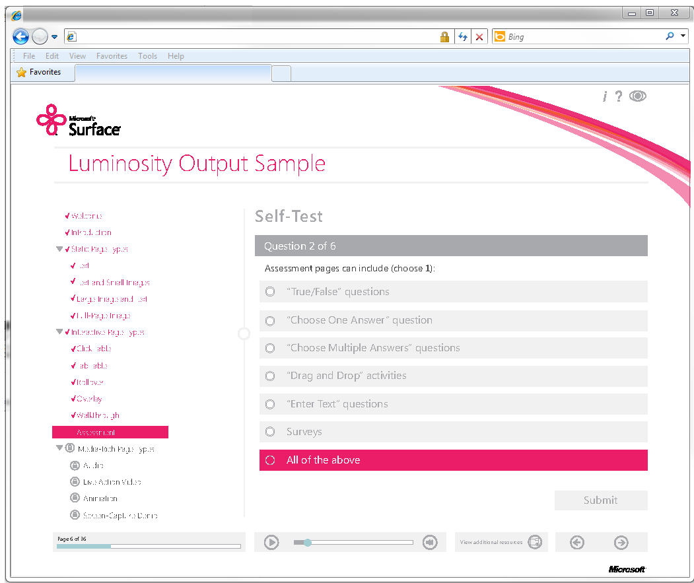Viewport: 694px width, 583px height.
Task: Select "Drag and Drop" activities option
Action: click(453, 376)
